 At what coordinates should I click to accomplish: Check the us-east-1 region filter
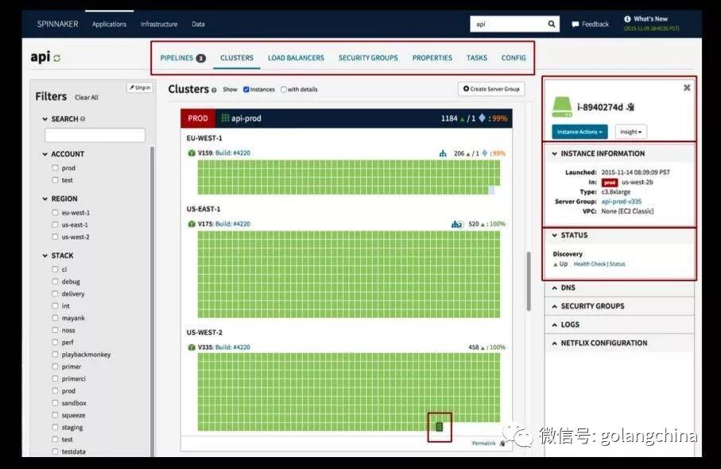pyautogui.click(x=55, y=224)
